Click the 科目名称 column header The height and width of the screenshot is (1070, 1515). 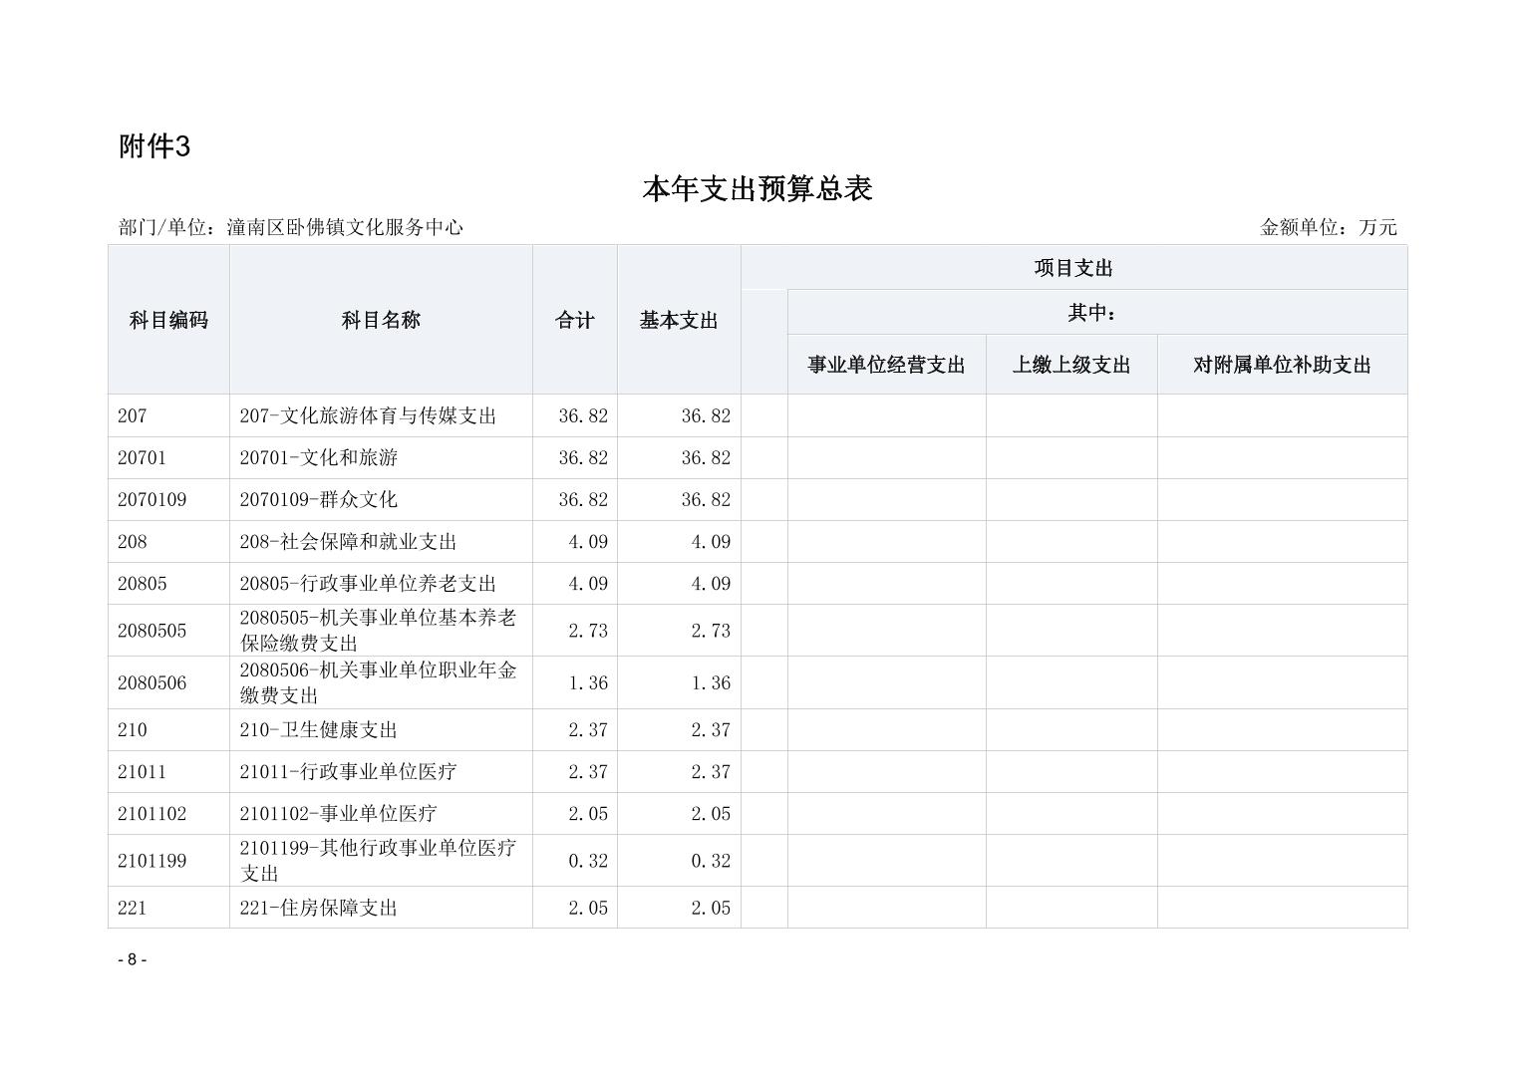[x=381, y=320]
